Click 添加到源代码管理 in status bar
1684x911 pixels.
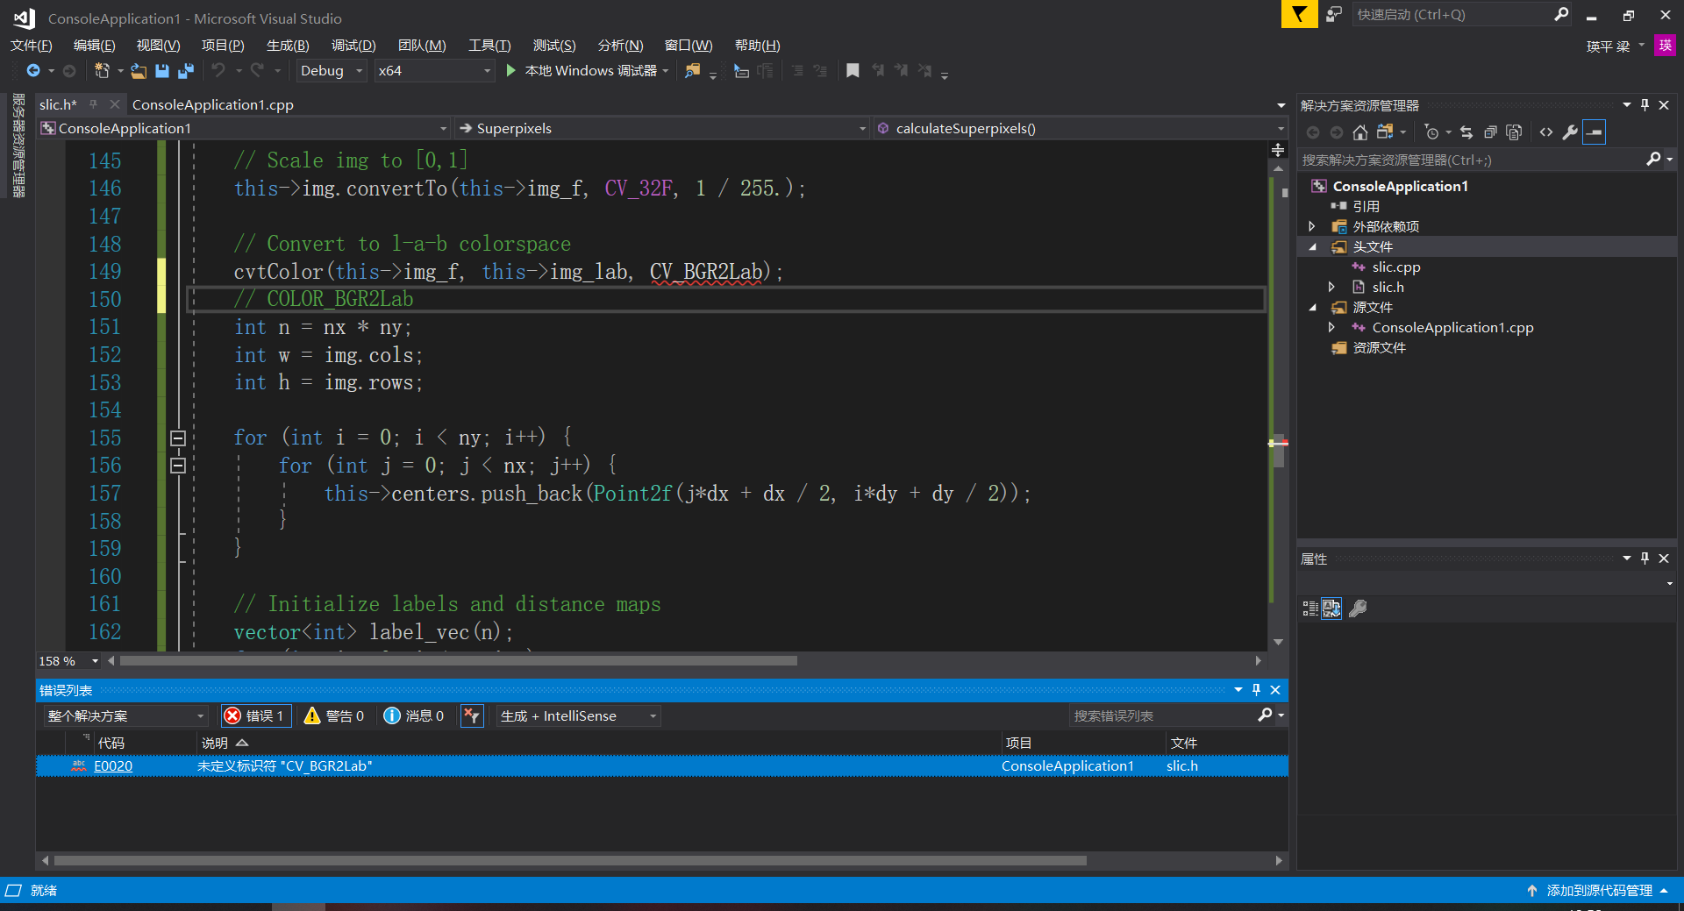[1599, 890]
